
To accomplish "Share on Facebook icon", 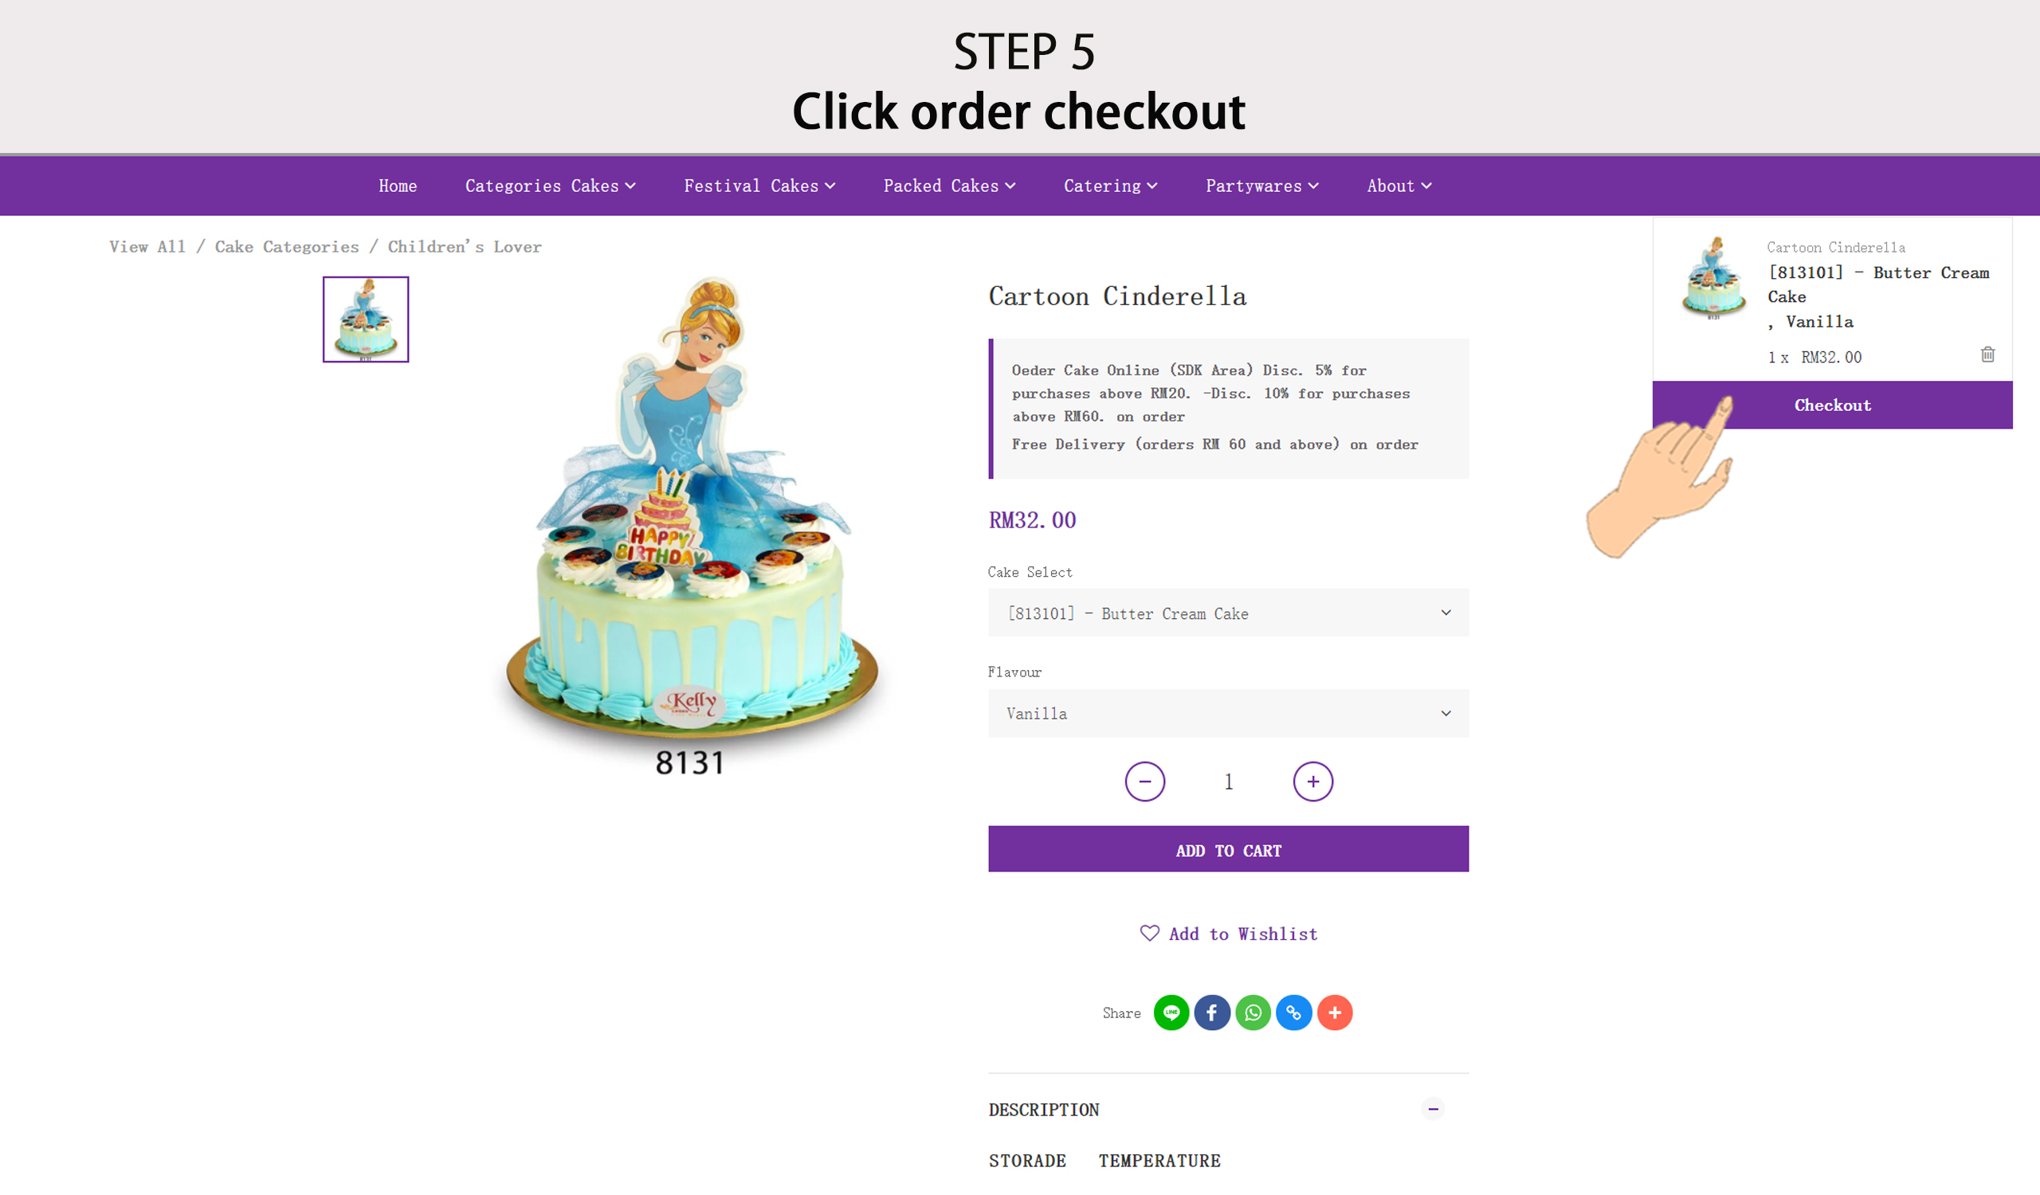I will point(1212,1012).
